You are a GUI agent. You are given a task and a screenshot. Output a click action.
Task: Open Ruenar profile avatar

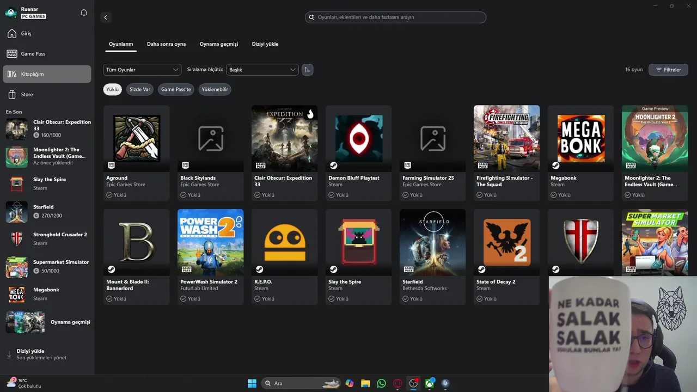coord(11,13)
